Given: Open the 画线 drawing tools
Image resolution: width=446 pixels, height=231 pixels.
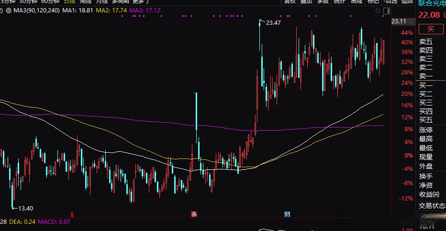Looking at the screenshot, I should tap(356, 1).
